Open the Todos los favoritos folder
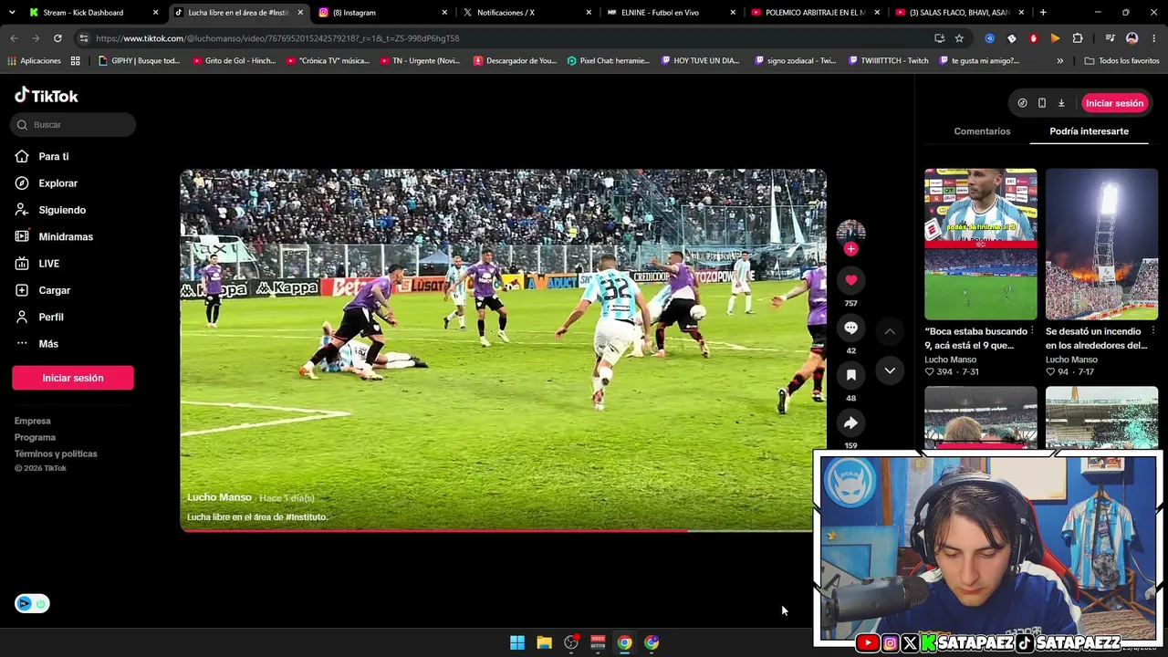1168x657 pixels. [1121, 61]
